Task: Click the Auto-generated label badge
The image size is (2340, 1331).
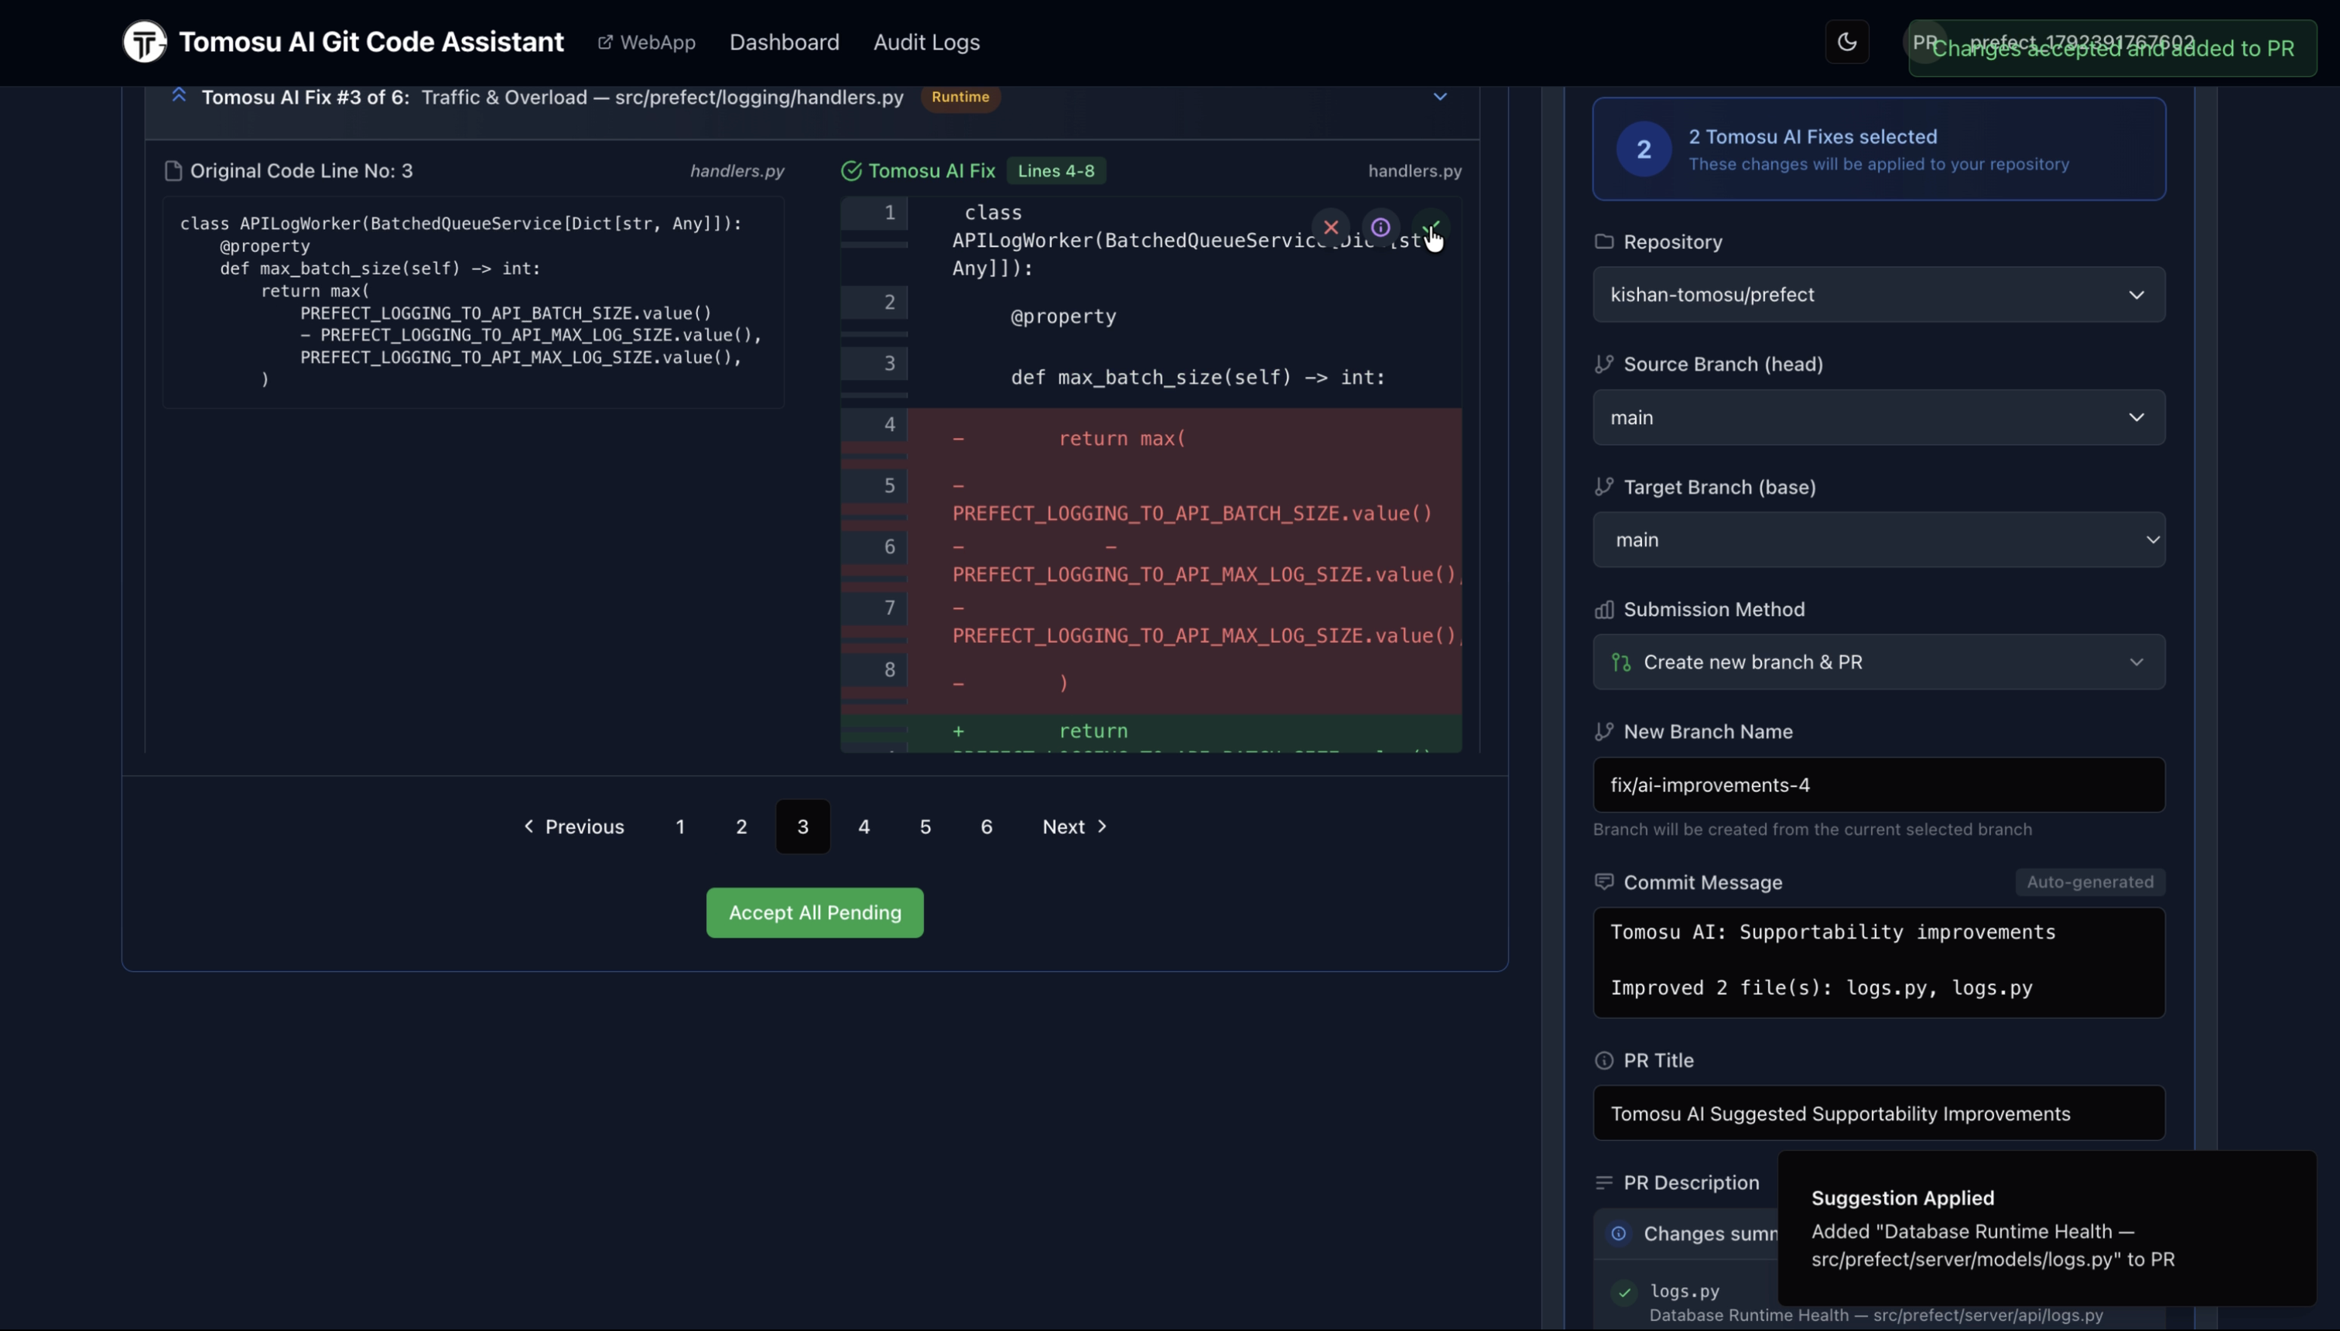Action: click(2089, 882)
